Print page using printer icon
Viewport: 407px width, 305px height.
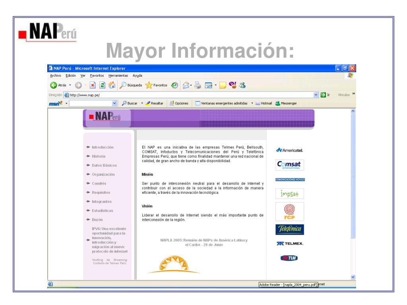pyautogui.click(x=198, y=85)
